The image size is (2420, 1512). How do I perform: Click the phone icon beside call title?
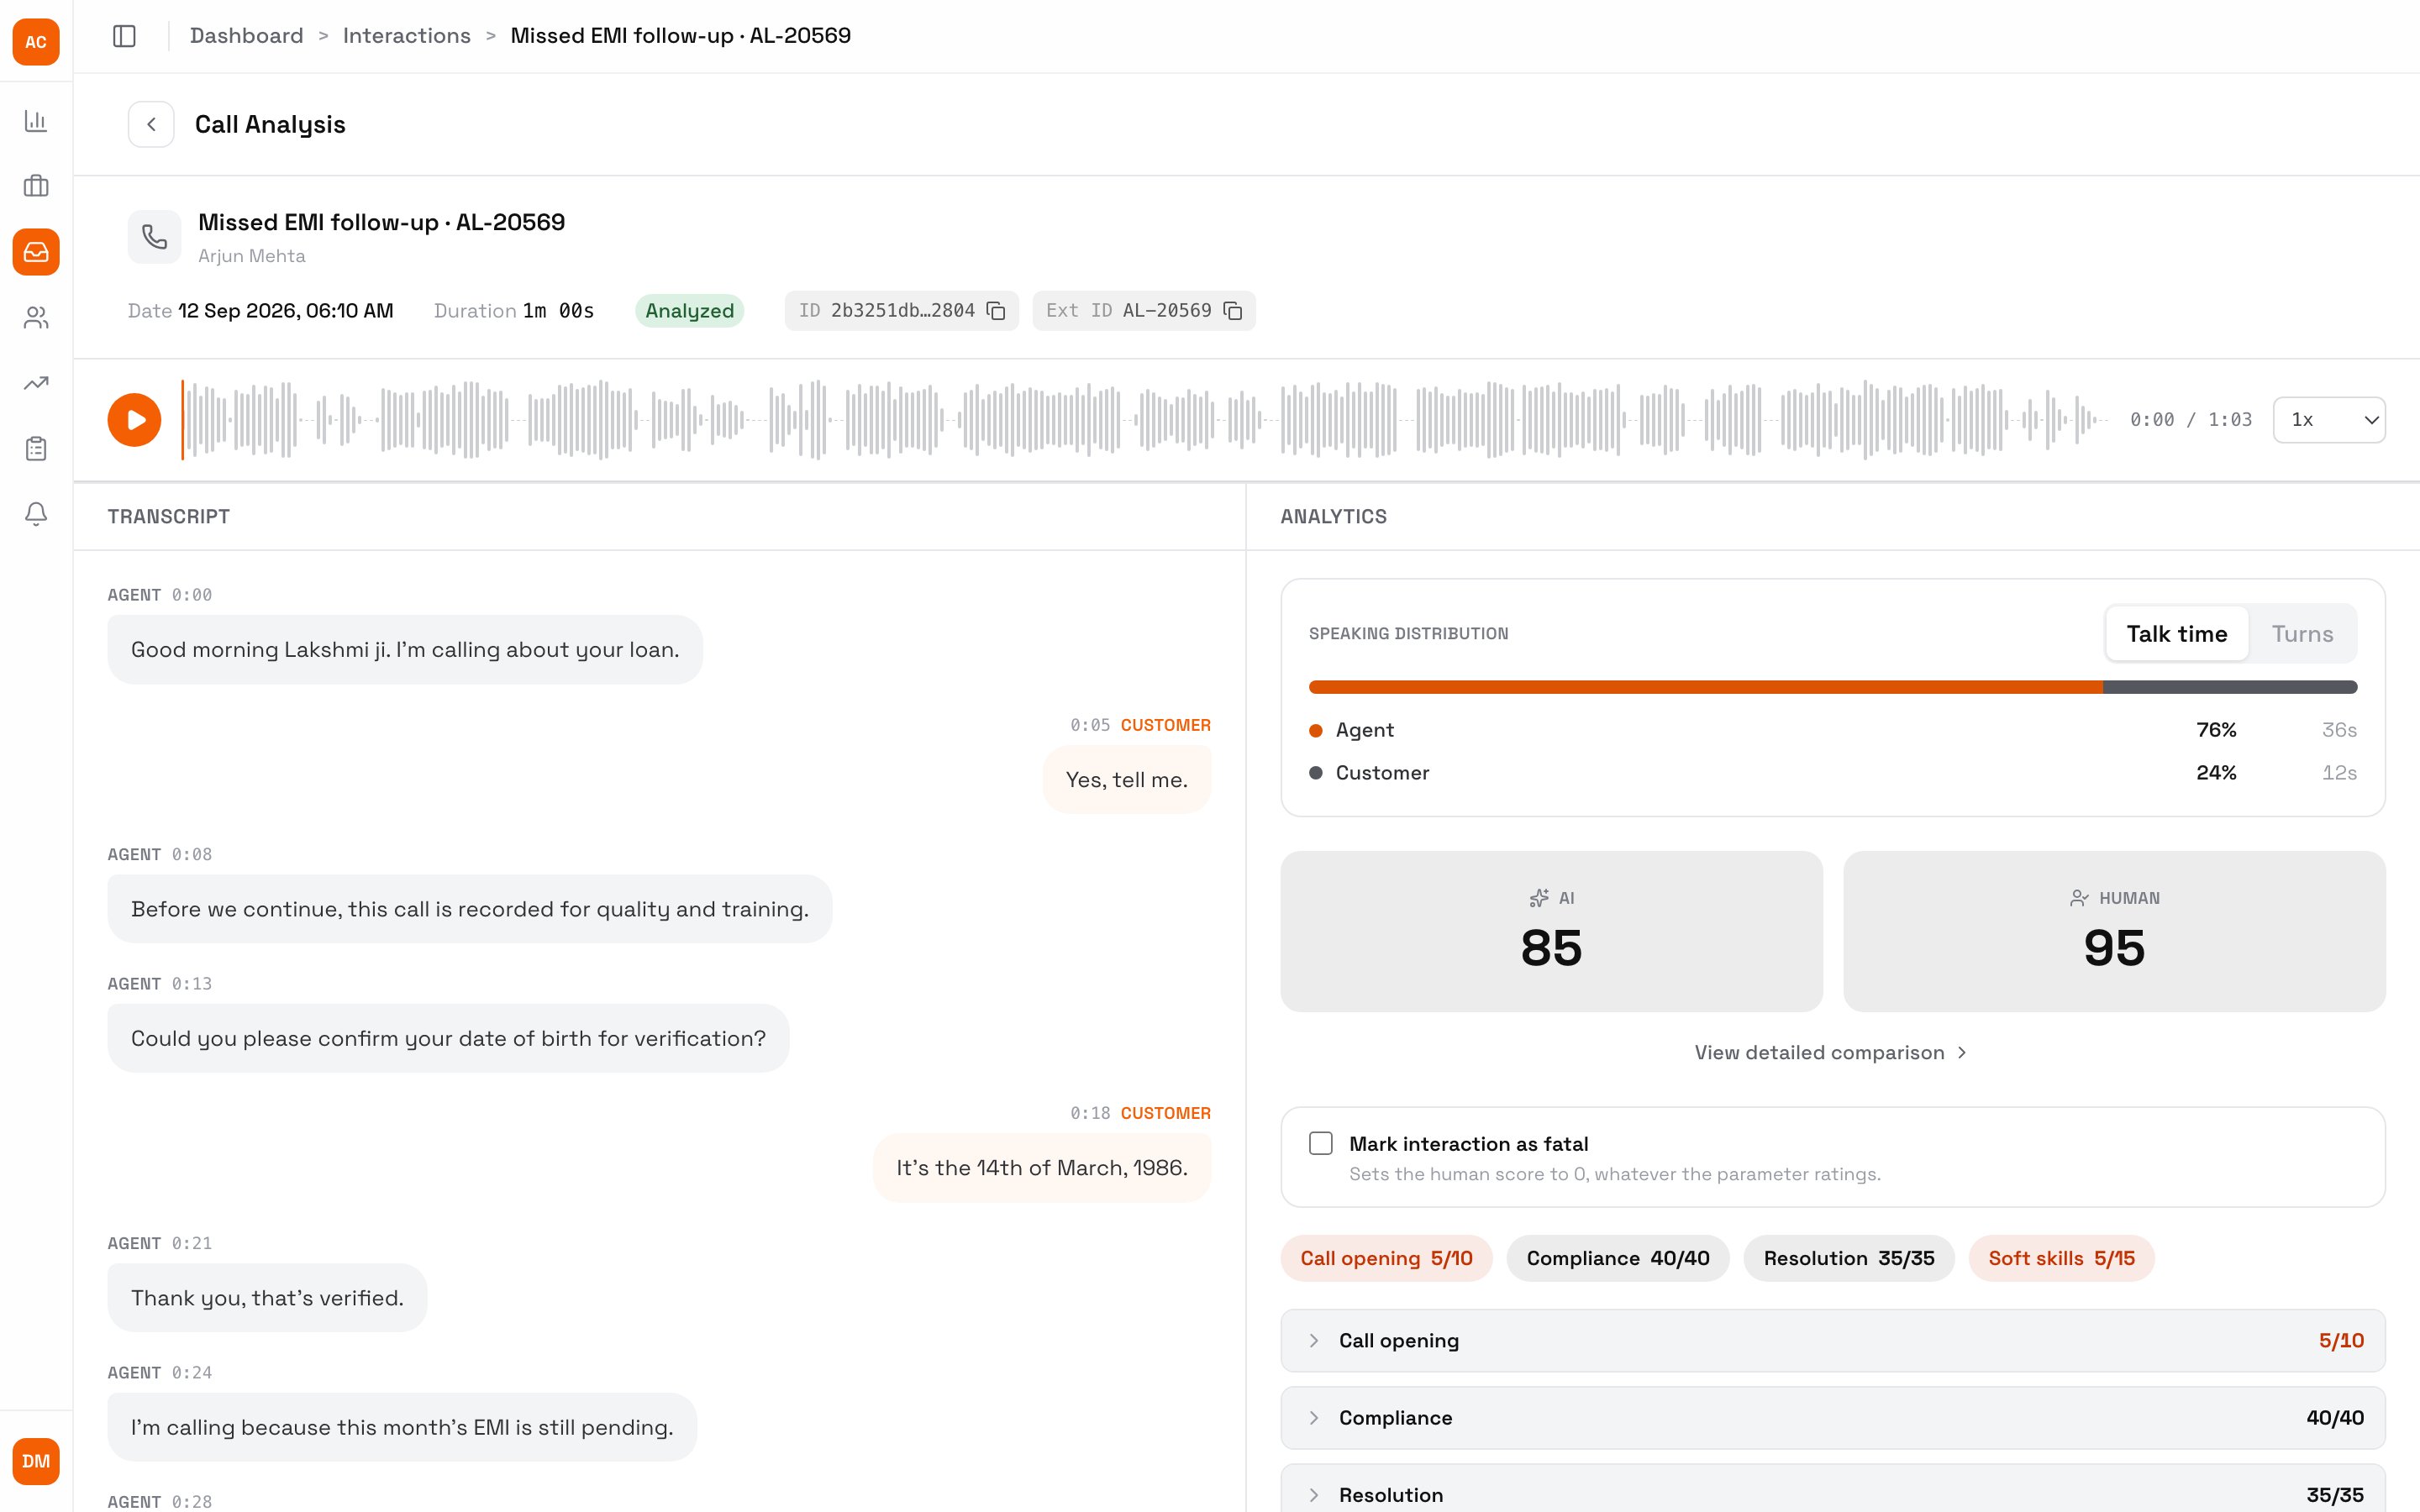154,237
